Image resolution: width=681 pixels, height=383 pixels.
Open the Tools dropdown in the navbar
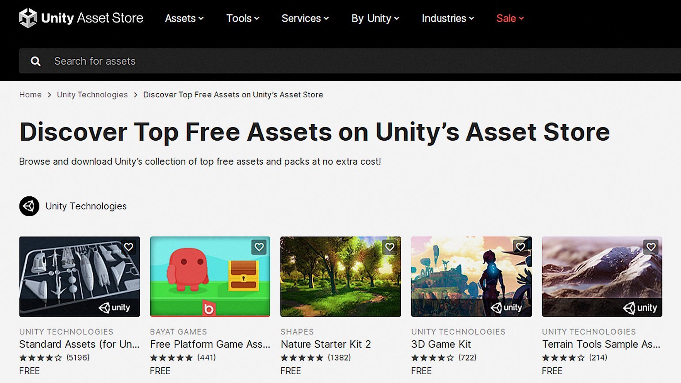click(x=243, y=18)
